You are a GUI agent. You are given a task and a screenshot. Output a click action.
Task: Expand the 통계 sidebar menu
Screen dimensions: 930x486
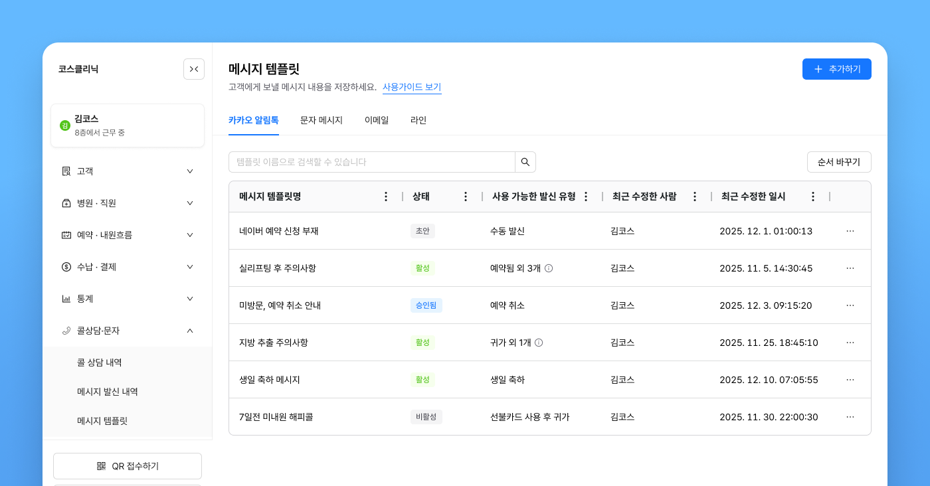(x=128, y=299)
